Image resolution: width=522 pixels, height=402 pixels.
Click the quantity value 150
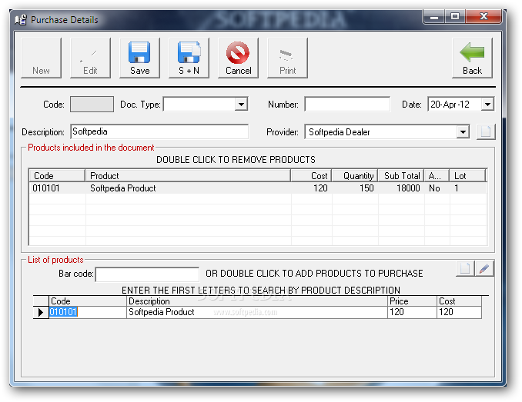tap(366, 188)
